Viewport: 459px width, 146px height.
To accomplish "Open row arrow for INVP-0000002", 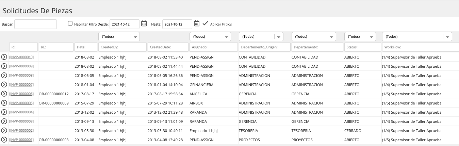I will tap(4, 131).
